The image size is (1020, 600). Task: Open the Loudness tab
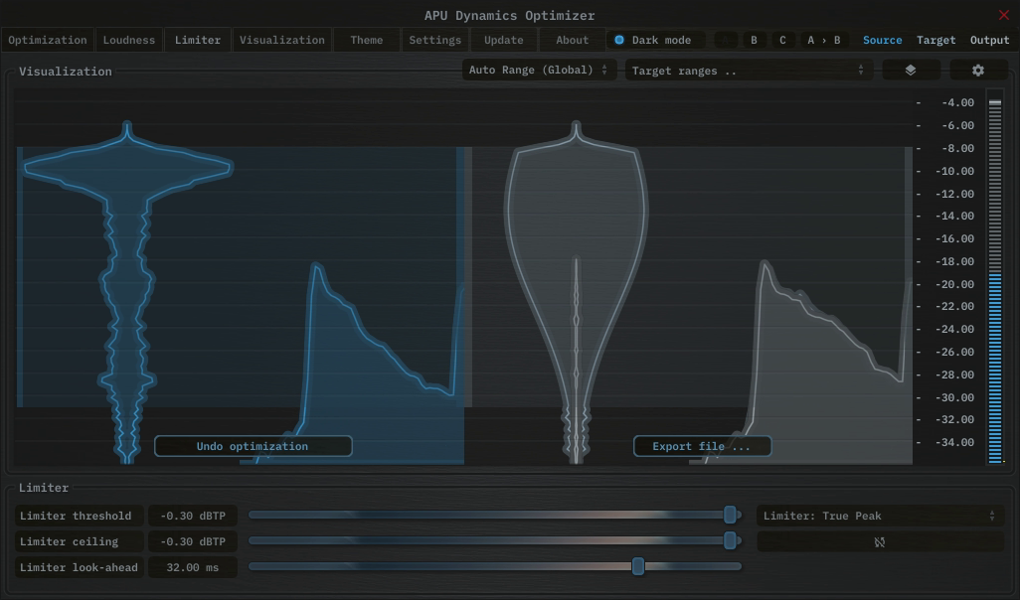coord(128,40)
